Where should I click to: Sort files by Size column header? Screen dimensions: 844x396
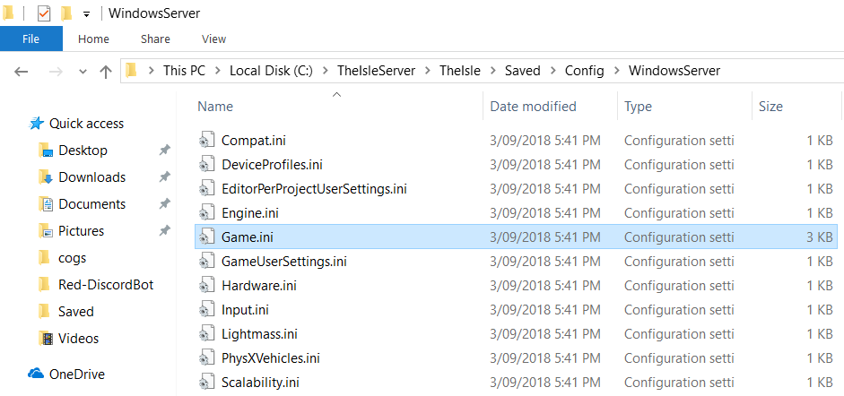pyautogui.click(x=770, y=107)
